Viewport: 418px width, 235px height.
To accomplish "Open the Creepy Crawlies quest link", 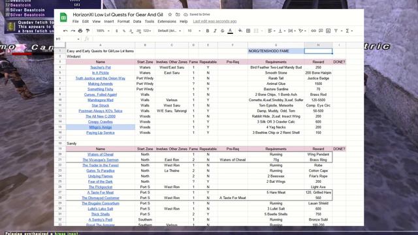I will click(100, 122).
